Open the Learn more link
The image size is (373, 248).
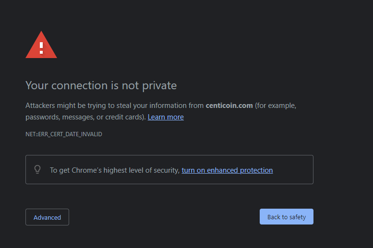point(166,117)
